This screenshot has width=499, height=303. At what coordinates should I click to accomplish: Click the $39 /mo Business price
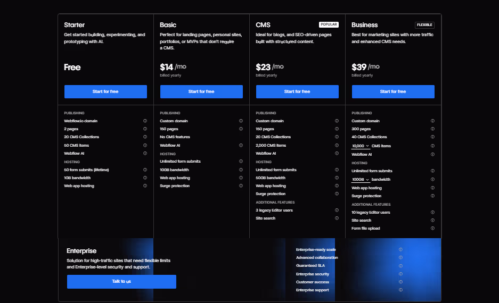[365, 67]
